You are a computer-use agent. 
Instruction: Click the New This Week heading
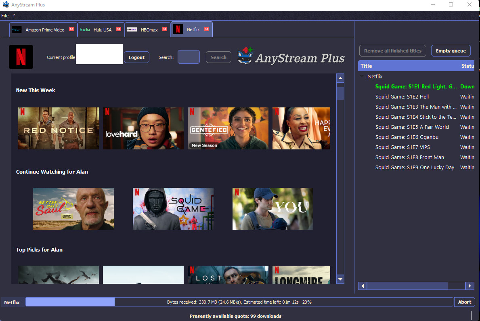click(36, 90)
